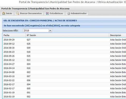Select the row dated 2016-08-30

tap(64, 48)
